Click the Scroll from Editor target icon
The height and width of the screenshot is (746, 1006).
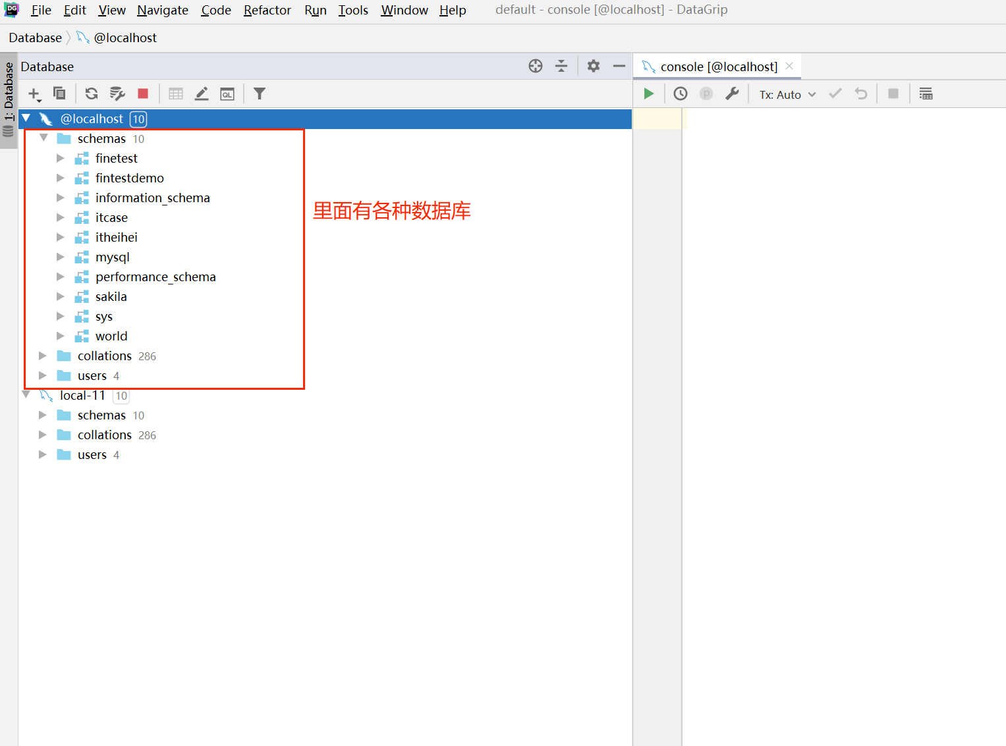[x=536, y=66]
